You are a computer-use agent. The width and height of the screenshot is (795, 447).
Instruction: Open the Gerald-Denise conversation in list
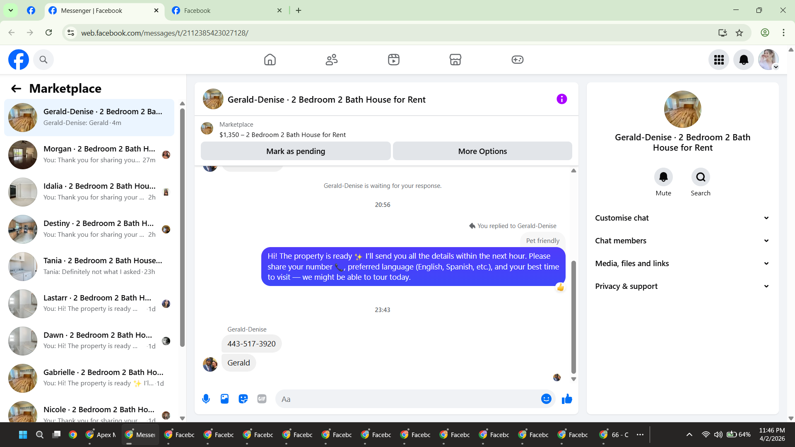pyautogui.click(x=89, y=118)
